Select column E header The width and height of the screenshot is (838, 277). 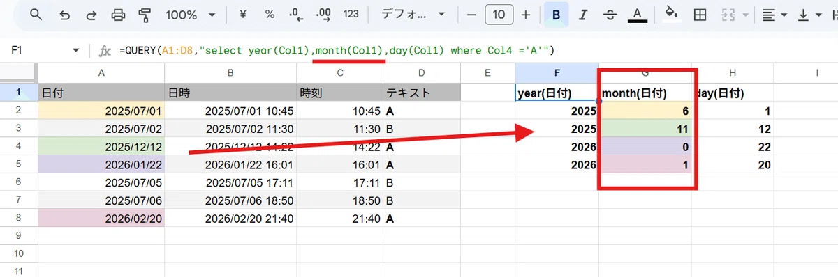(487, 72)
